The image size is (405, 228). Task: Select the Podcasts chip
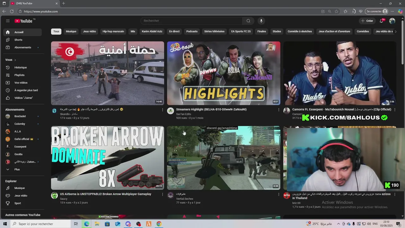pyautogui.click(x=192, y=31)
